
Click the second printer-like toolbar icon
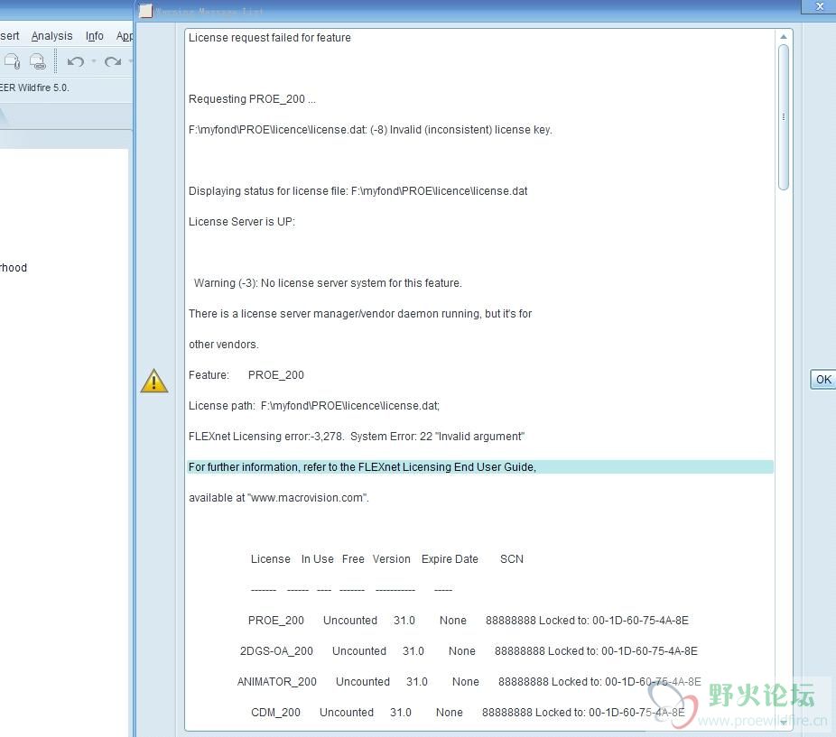38,62
